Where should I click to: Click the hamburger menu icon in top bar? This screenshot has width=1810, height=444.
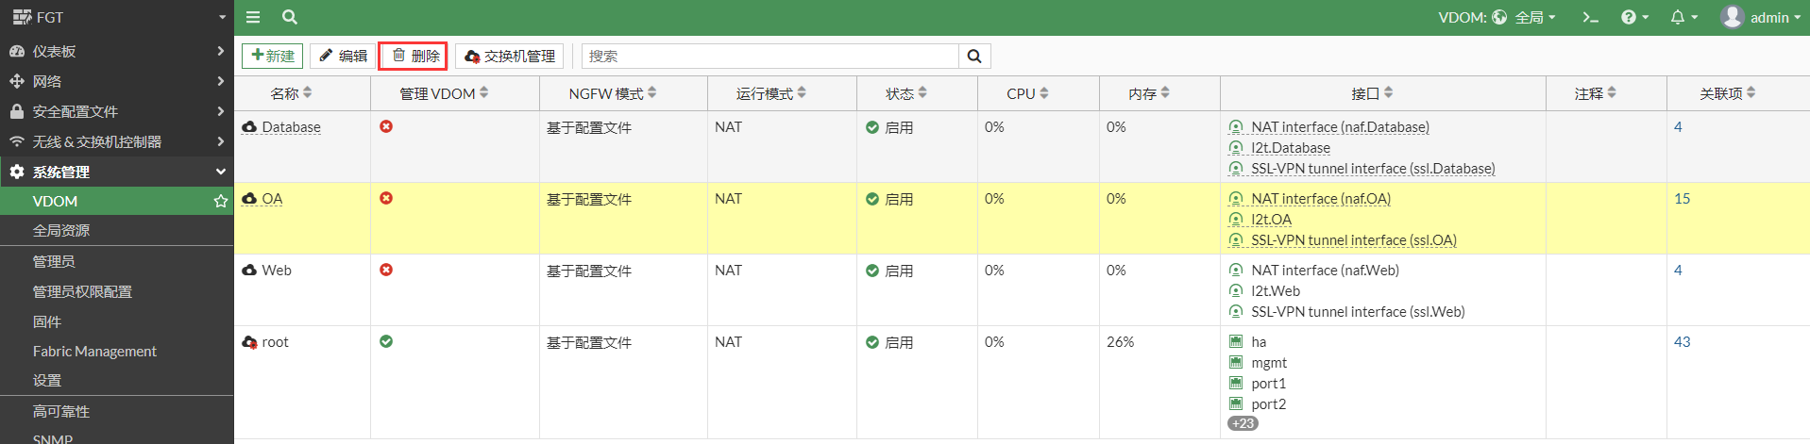click(253, 17)
